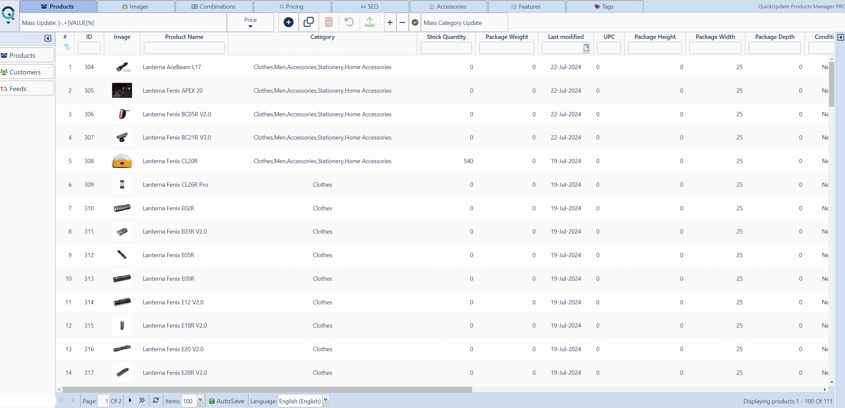Viewport: 845px width, 408px height.
Task: Open the Last modified date picker
Action: tap(586, 48)
